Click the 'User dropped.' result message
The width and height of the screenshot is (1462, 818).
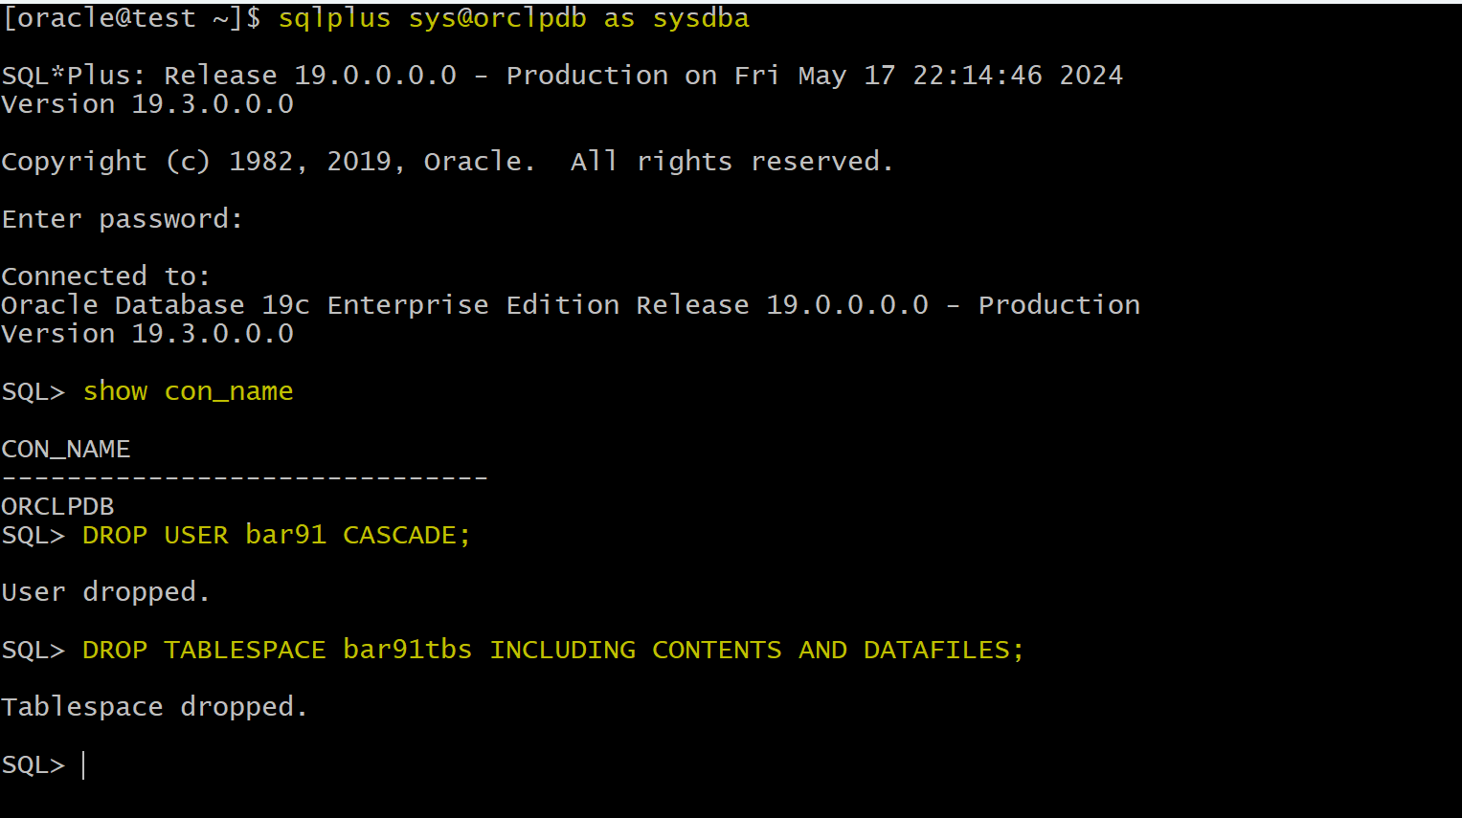[106, 592]
